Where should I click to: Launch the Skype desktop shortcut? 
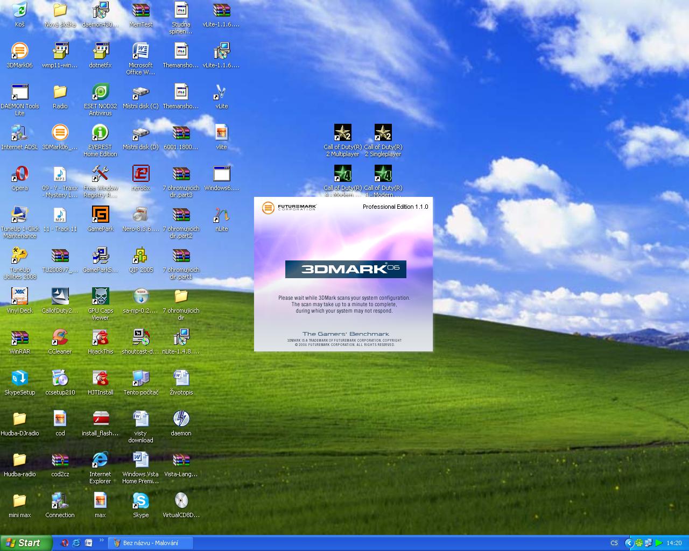141,501
